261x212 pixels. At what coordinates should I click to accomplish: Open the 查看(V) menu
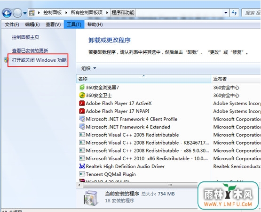pos(53,24)
